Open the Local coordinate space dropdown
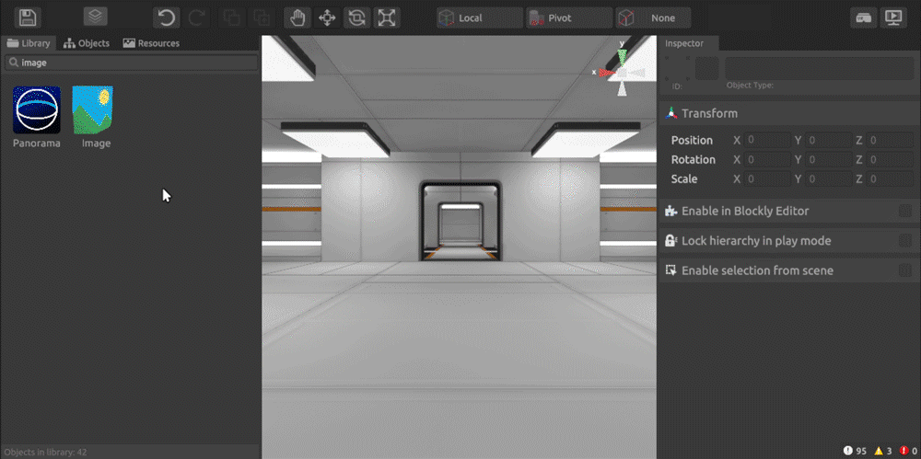The image size is (921, 459). [x=479, y=17]
